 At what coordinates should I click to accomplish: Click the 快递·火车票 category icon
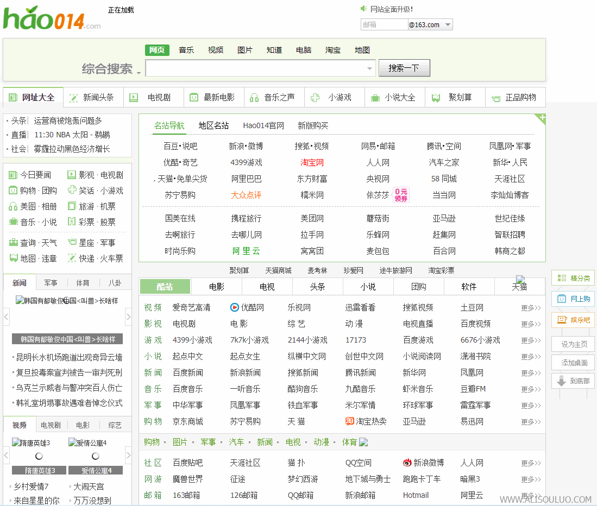click(x=72, y=258)
